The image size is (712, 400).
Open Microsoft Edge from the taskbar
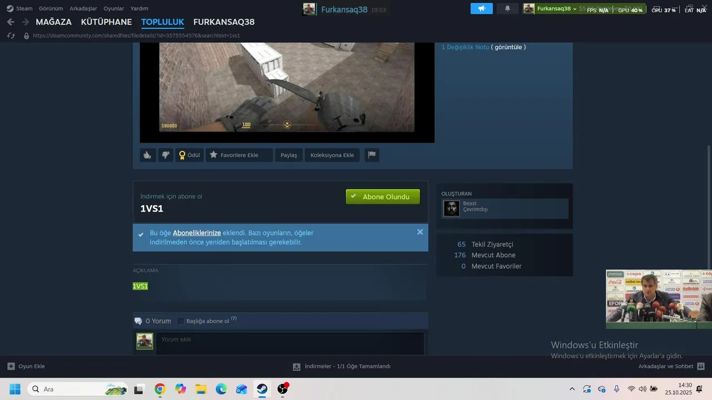click(x=221, y=389)
